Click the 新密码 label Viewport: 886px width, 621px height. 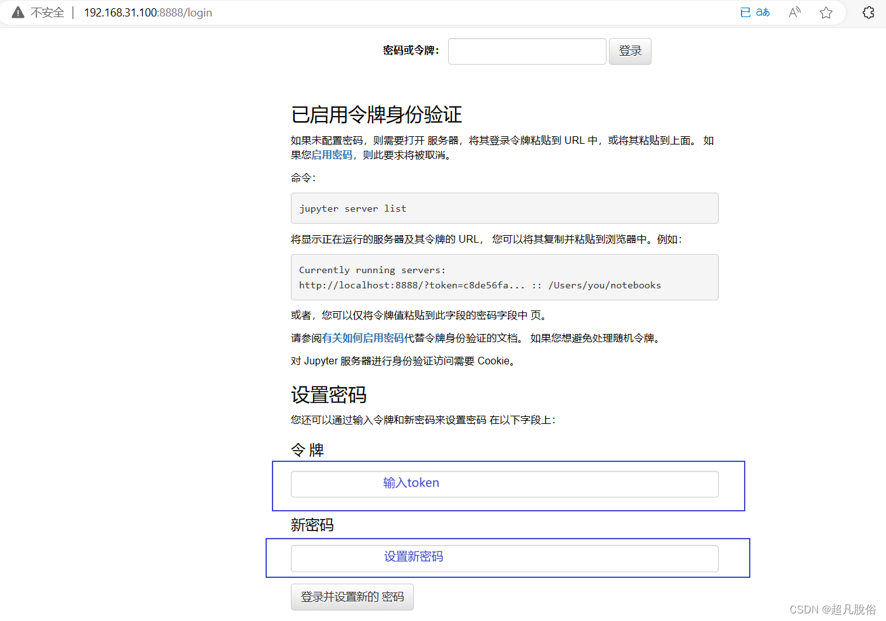312,525
